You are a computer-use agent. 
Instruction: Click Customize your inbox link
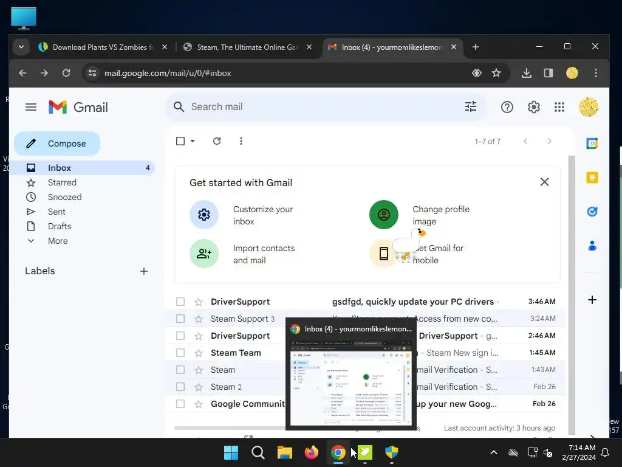262,215
